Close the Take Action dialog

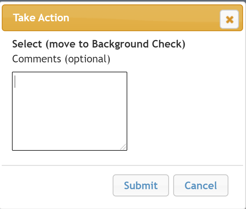229,20
